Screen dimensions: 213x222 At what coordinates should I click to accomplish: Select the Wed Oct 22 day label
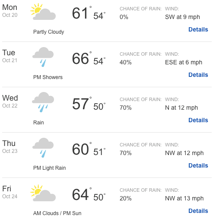(10, 101)
